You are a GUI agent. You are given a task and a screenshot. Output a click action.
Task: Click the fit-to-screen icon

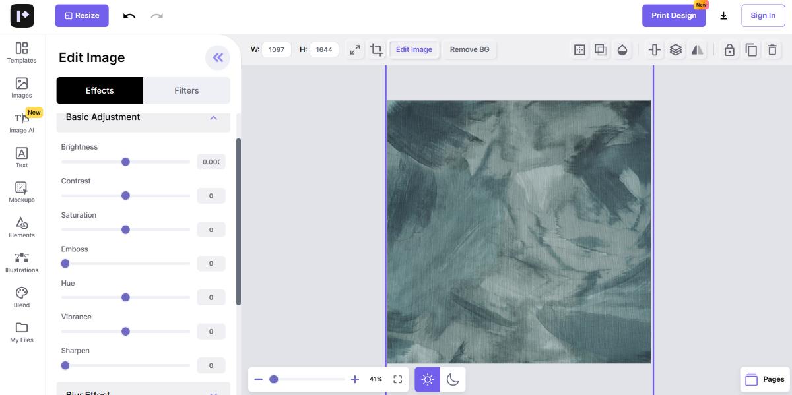(x=397, y=379)
